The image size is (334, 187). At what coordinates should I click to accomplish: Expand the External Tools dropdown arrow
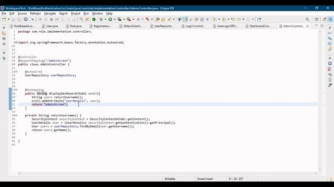[134, 19]
